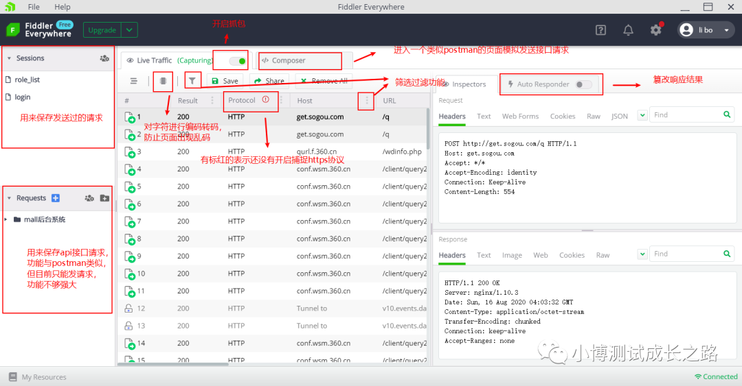Click the lock icon of session 12

pos(128,309)
